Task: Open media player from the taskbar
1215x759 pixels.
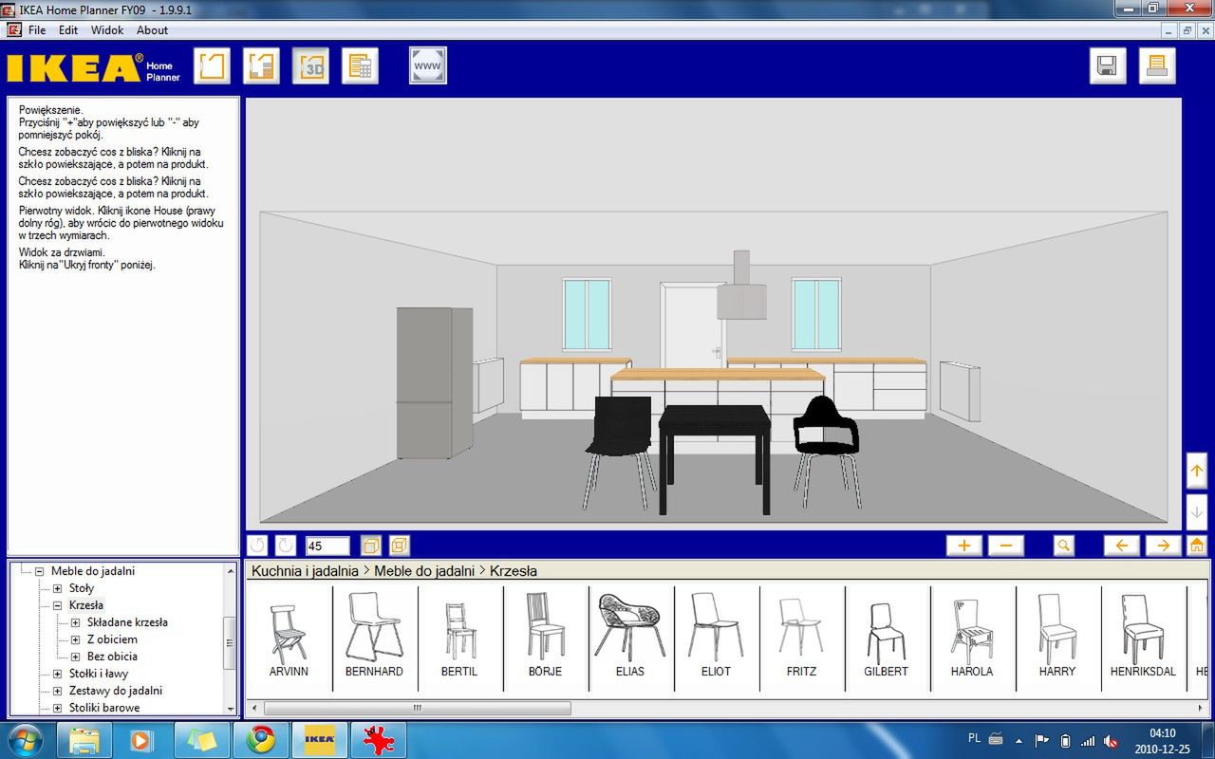Action: coord(142,739)
